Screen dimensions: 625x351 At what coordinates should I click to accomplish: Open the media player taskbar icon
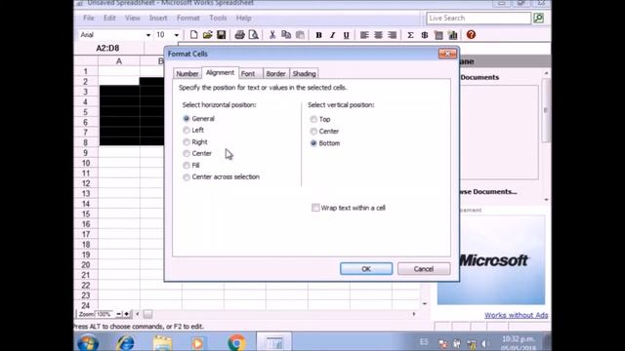(x=197, y=342)
